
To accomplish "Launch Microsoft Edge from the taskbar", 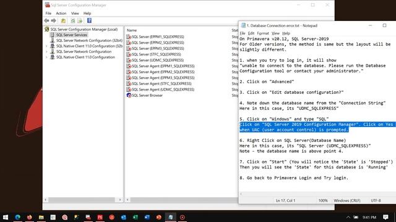I will (x=18, y=217).
